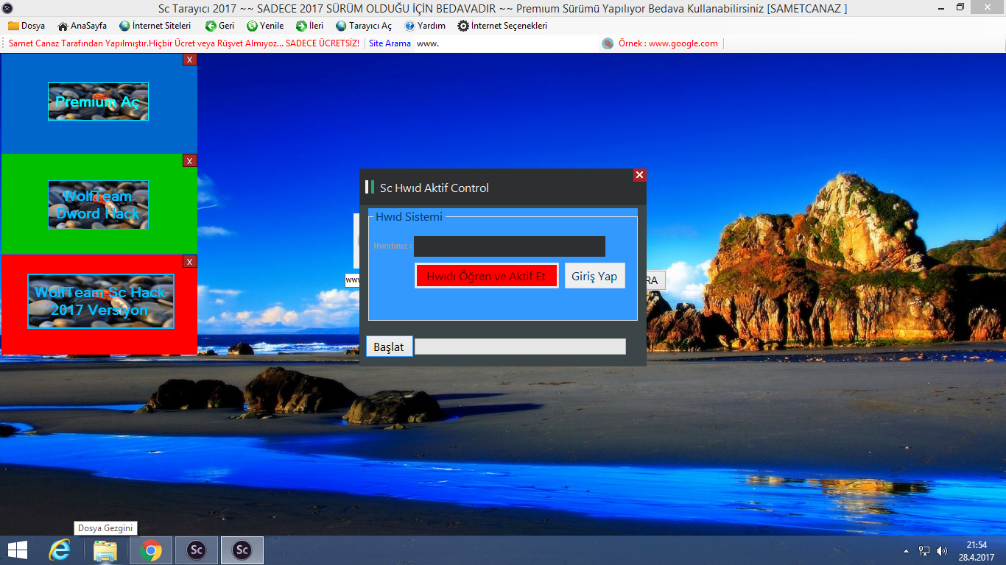Open WolfTeam Dword Hack

[98, 205]
